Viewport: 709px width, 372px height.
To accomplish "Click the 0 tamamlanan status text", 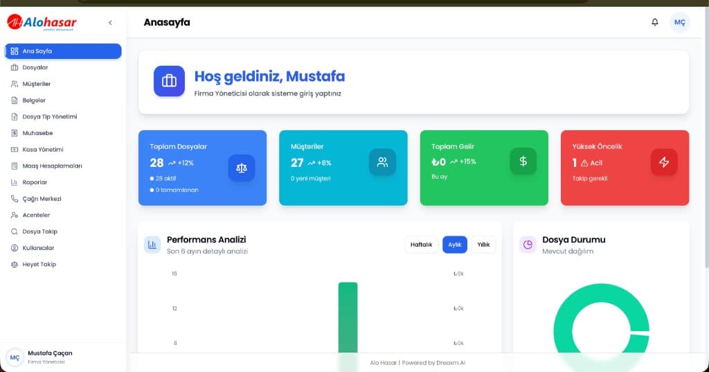I will [177, 190].
